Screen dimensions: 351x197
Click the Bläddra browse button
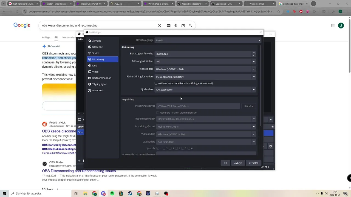tap(248, 106)
